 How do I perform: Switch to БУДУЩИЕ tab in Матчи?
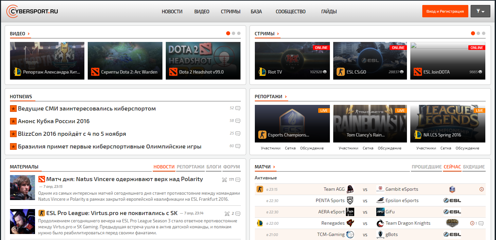point(474,167)
